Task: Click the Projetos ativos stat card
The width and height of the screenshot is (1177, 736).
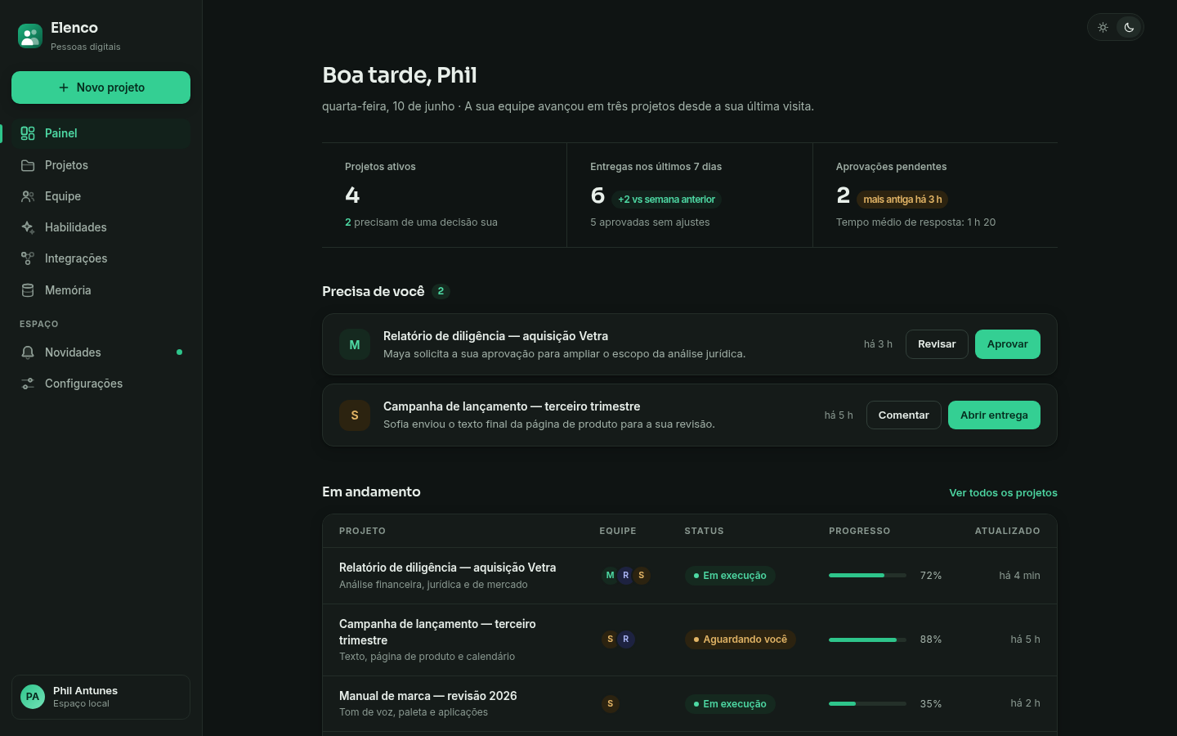Action: tap(445, 195)
